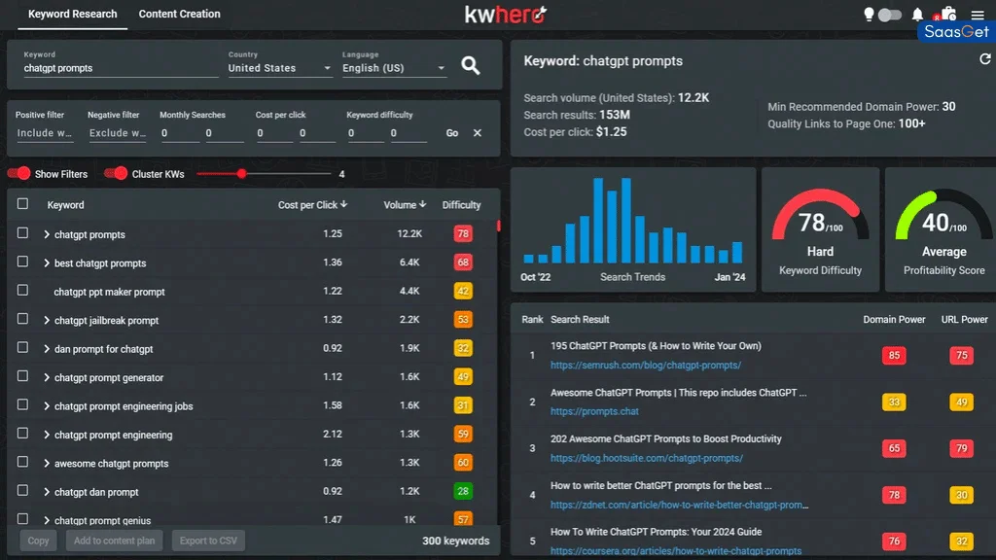The height and width of the screenshot is (560, 996).
Task: Click the Keyword input field
Action: (121, 68)
